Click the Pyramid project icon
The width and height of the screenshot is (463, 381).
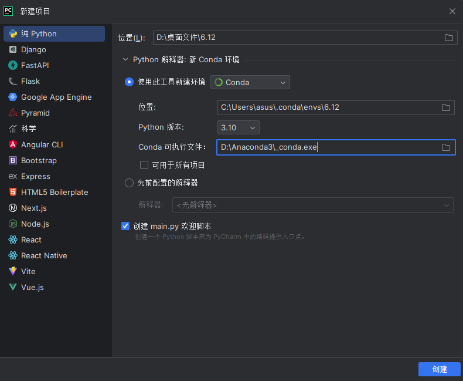(x=13, y=113)
